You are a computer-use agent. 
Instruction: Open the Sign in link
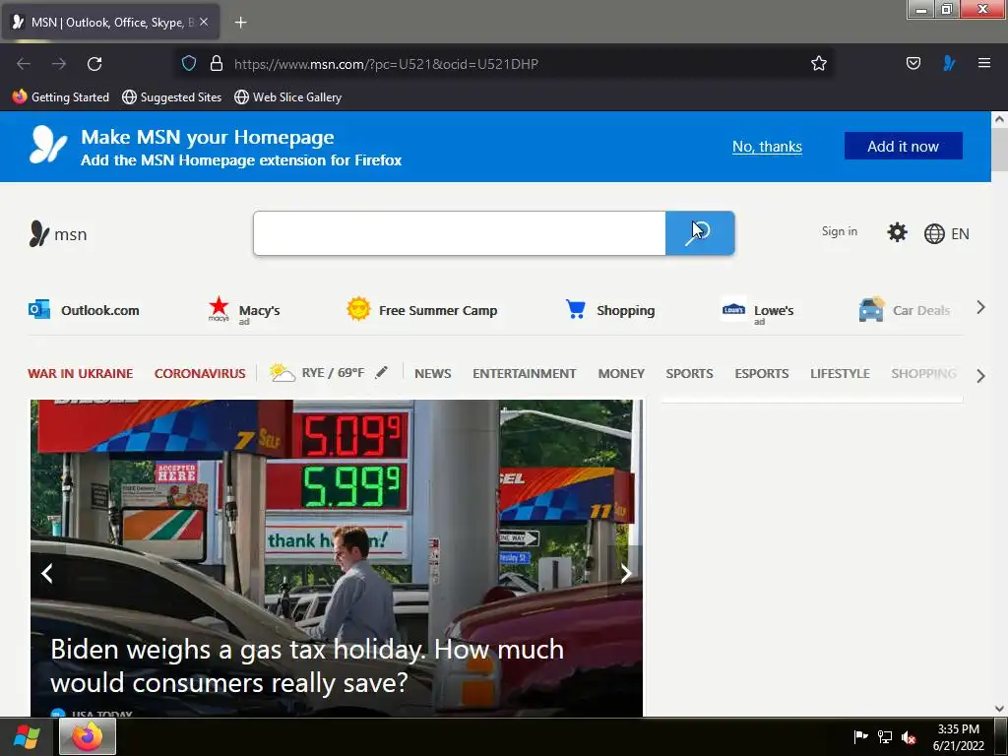[x=839, y=231]
